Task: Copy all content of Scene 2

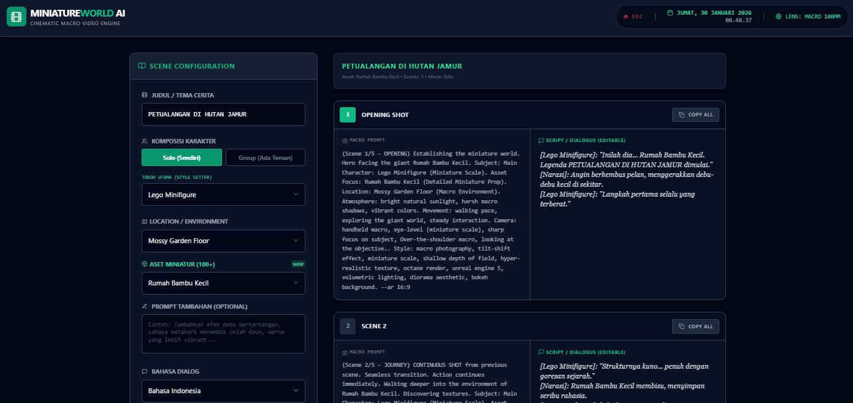Action: 695,326
